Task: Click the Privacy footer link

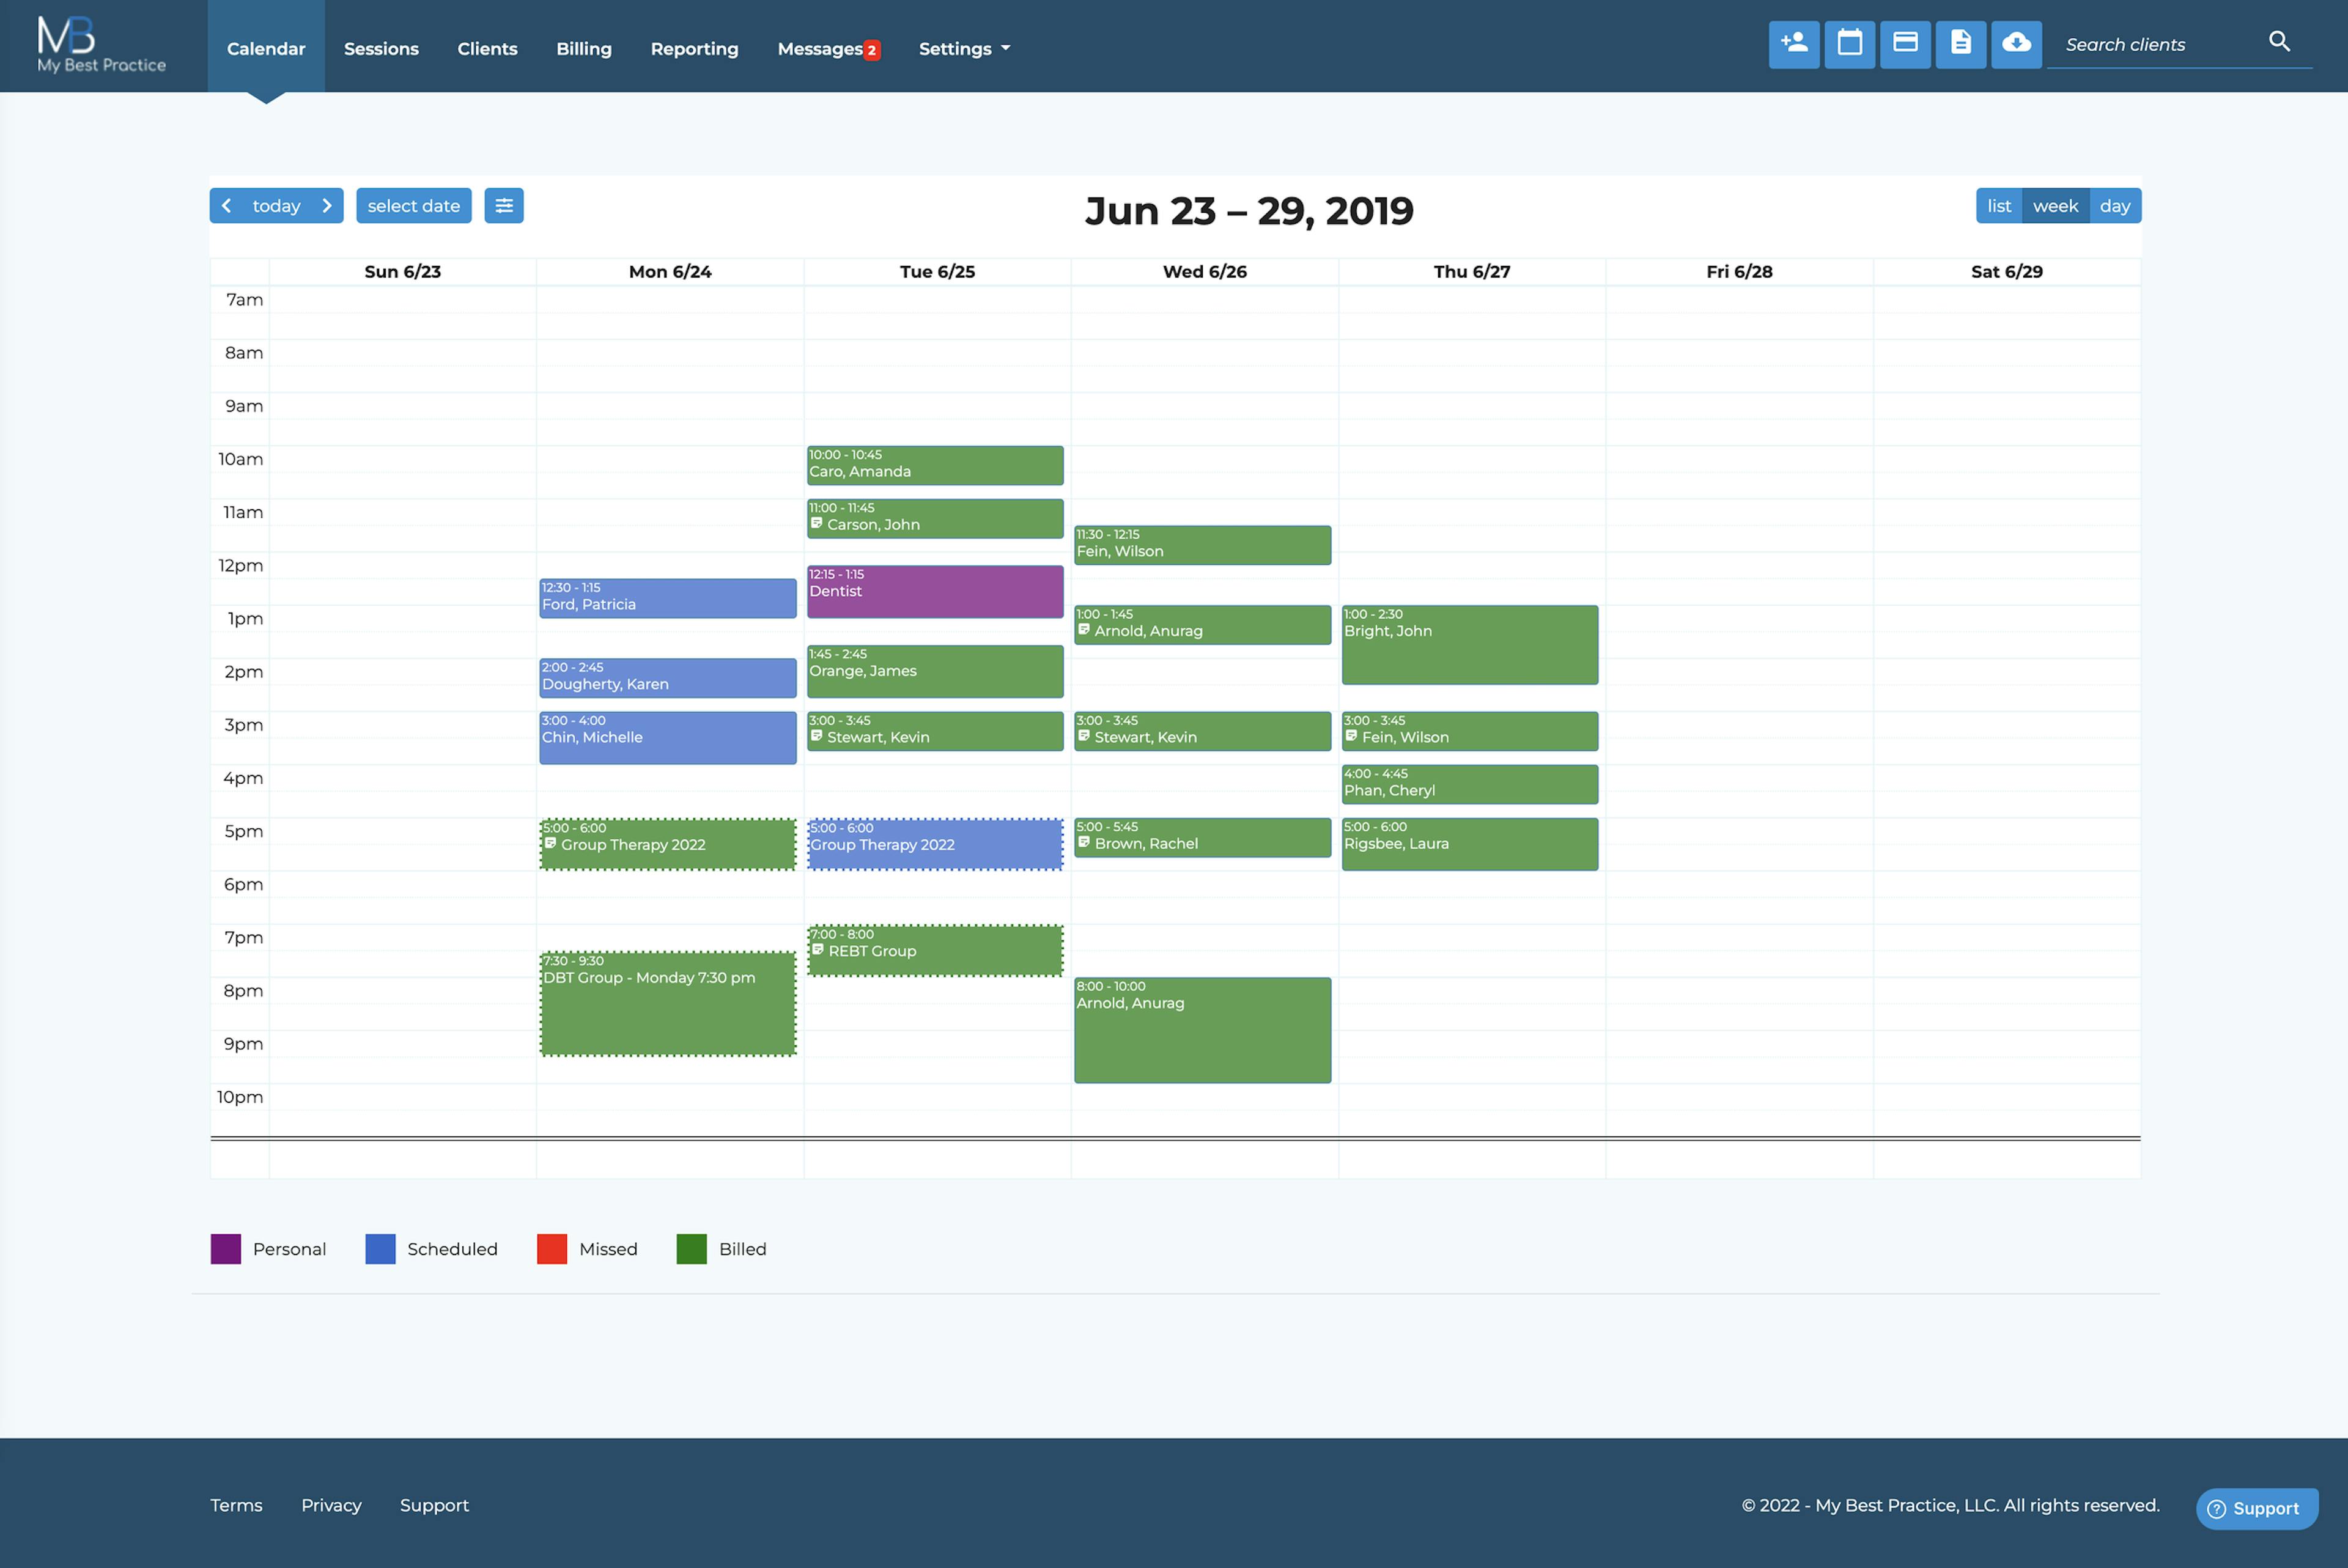Action: 331,1505
